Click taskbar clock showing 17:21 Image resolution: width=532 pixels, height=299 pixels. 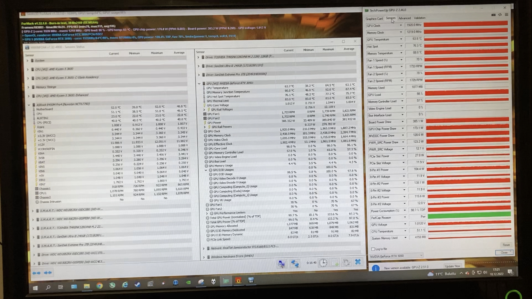point(496,272)
